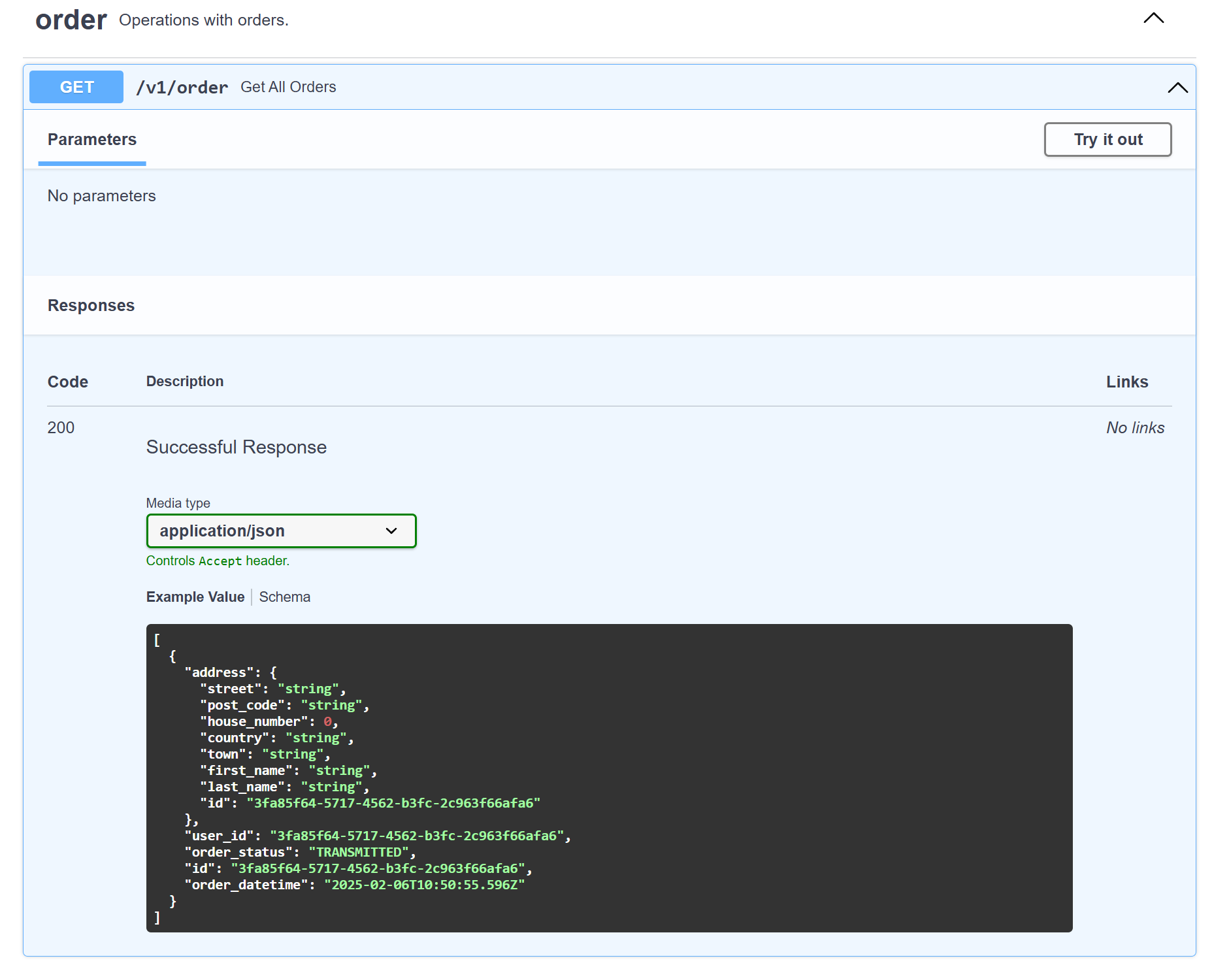The image size is (1229, 969).
Task: Click the blue GET method badge
Action: coord(76,87)
